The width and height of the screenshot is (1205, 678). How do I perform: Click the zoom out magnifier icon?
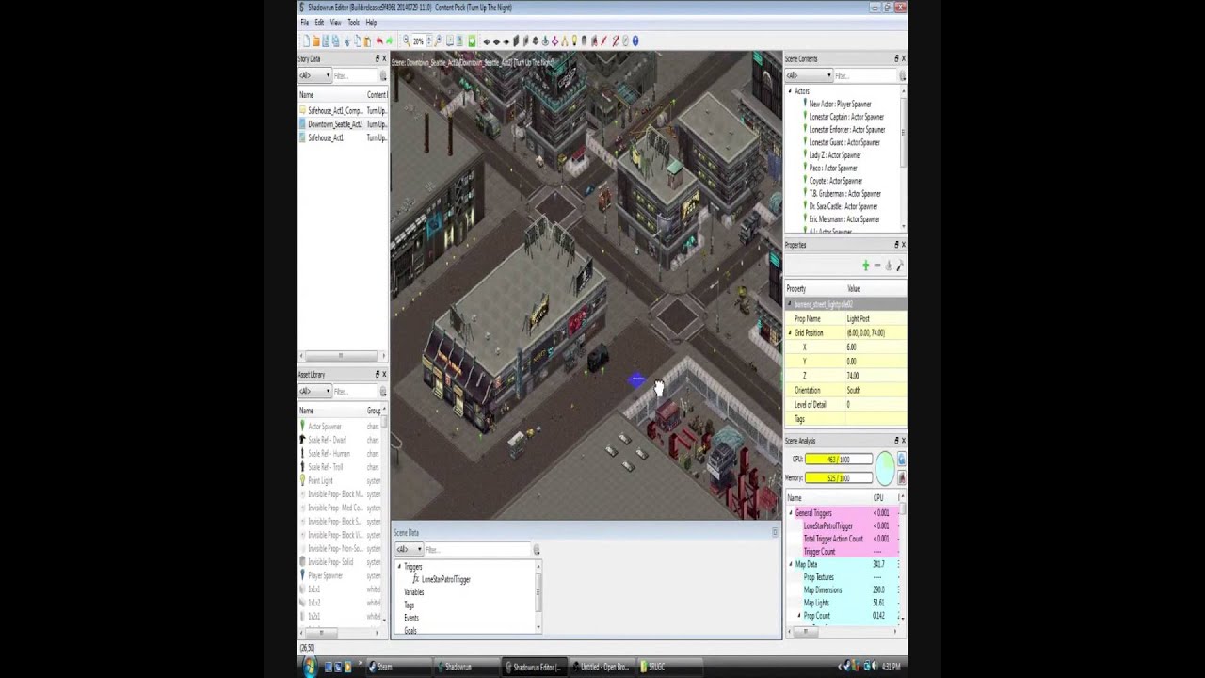click(x=407, y=41)
